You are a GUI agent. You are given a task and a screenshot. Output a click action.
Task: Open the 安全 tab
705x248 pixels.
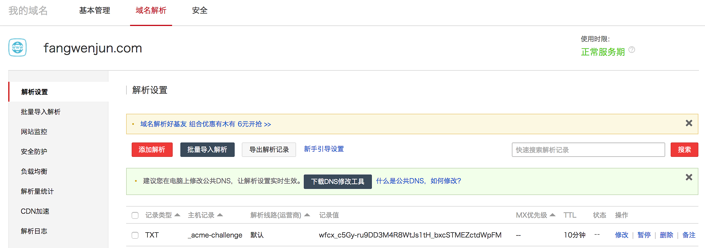tap(199, 10)
